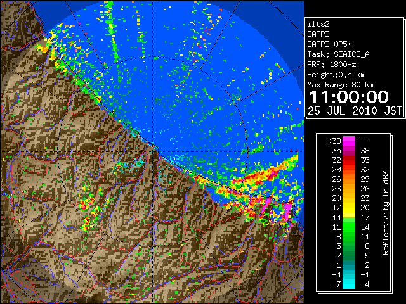Click the 'Max Range:80 km' line
This screenshot has width=406, height=304.
[x=340, y=85]
